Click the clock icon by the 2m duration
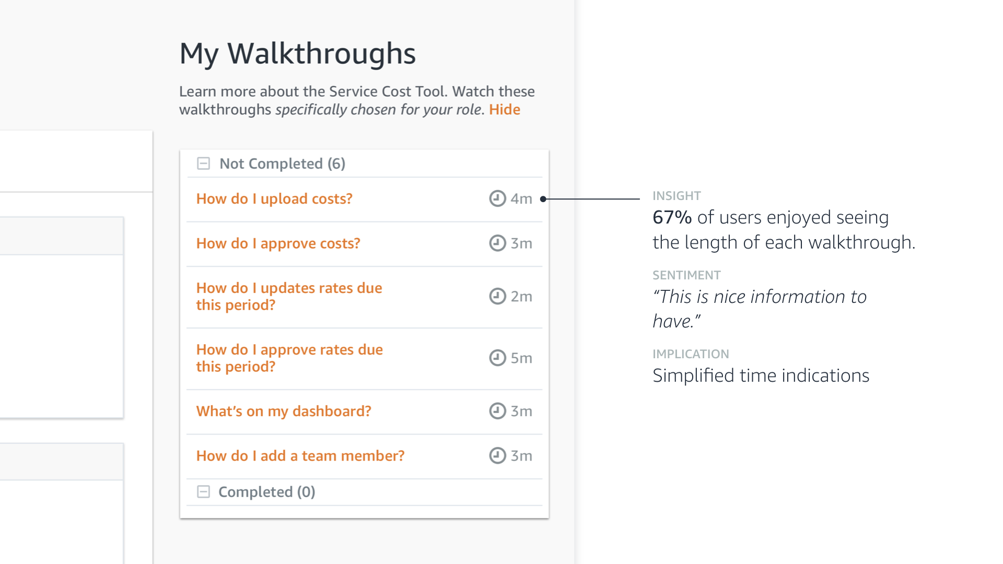1003x564 pixels. pyautogui.click(x=497, y=296)
